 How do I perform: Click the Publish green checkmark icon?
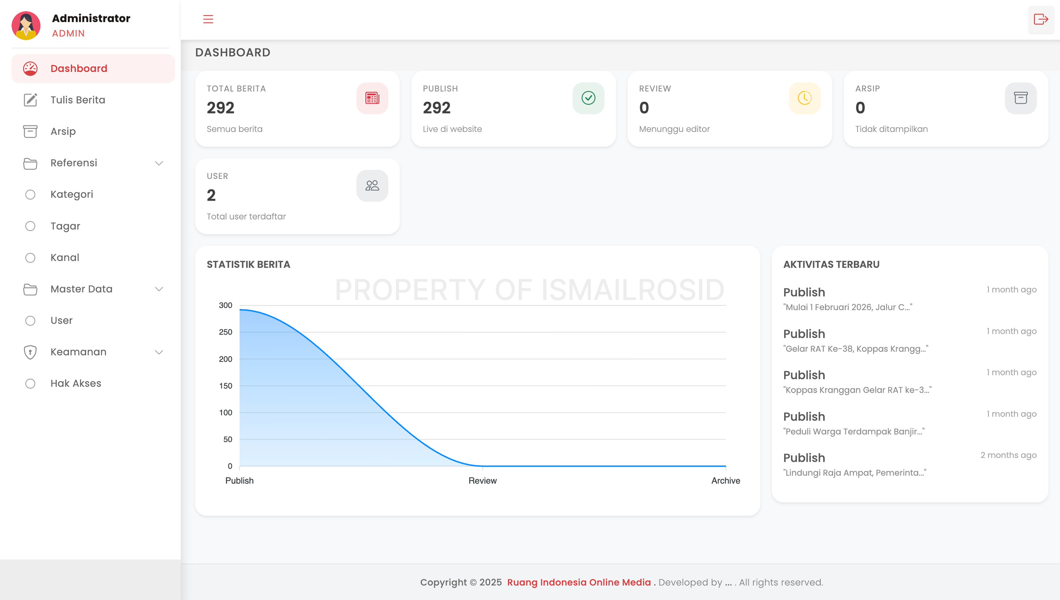click(x=588, y=98)
